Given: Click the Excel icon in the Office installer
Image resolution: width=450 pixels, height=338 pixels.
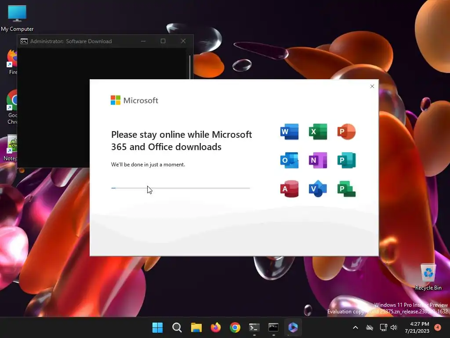Looking at the screenshot, I should [318, 132].
